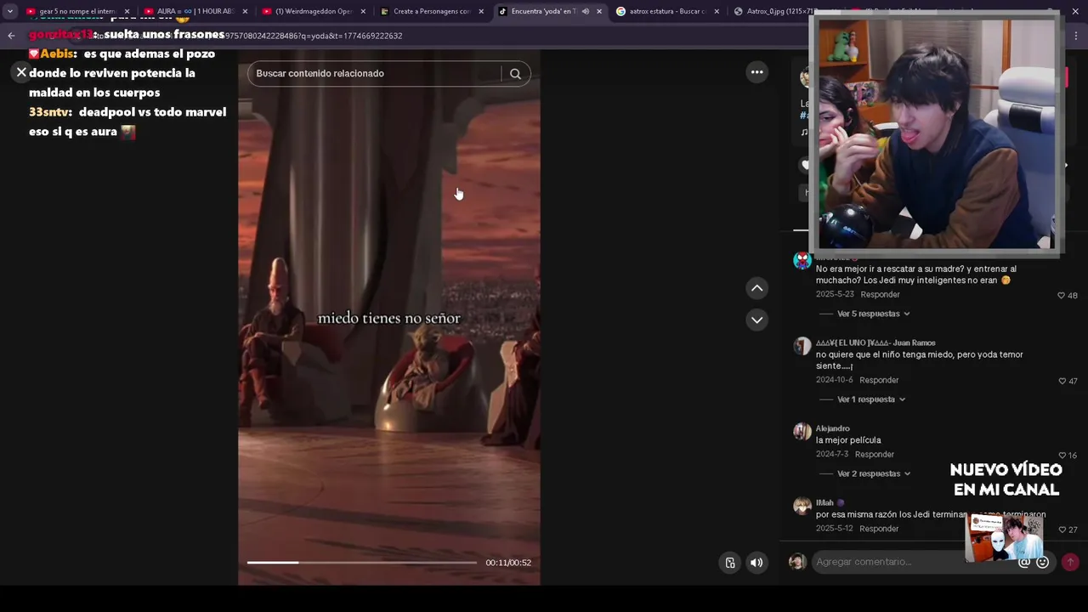Image resolution: width=1088 pixels, height=612 pixels.
Task: Close the 'AURA 1 HOUR' tab
Action: click(x=245, y=12)
